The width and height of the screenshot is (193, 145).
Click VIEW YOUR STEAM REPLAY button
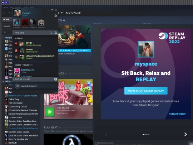[146, 91]
